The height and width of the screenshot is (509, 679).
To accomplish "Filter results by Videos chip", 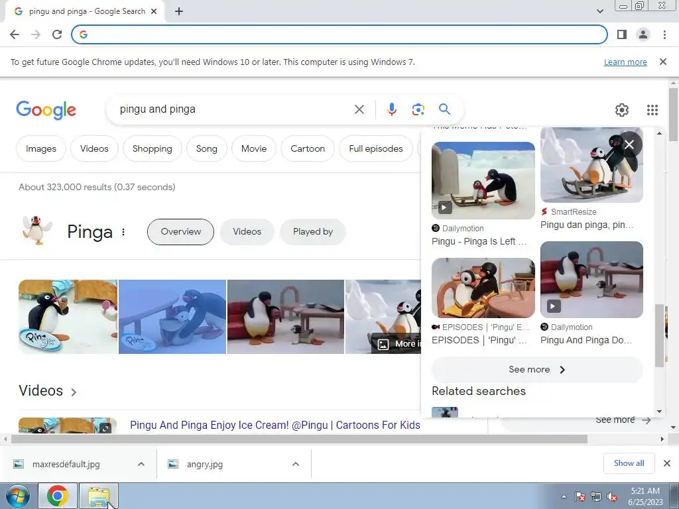I will click(x=94, y=149).
